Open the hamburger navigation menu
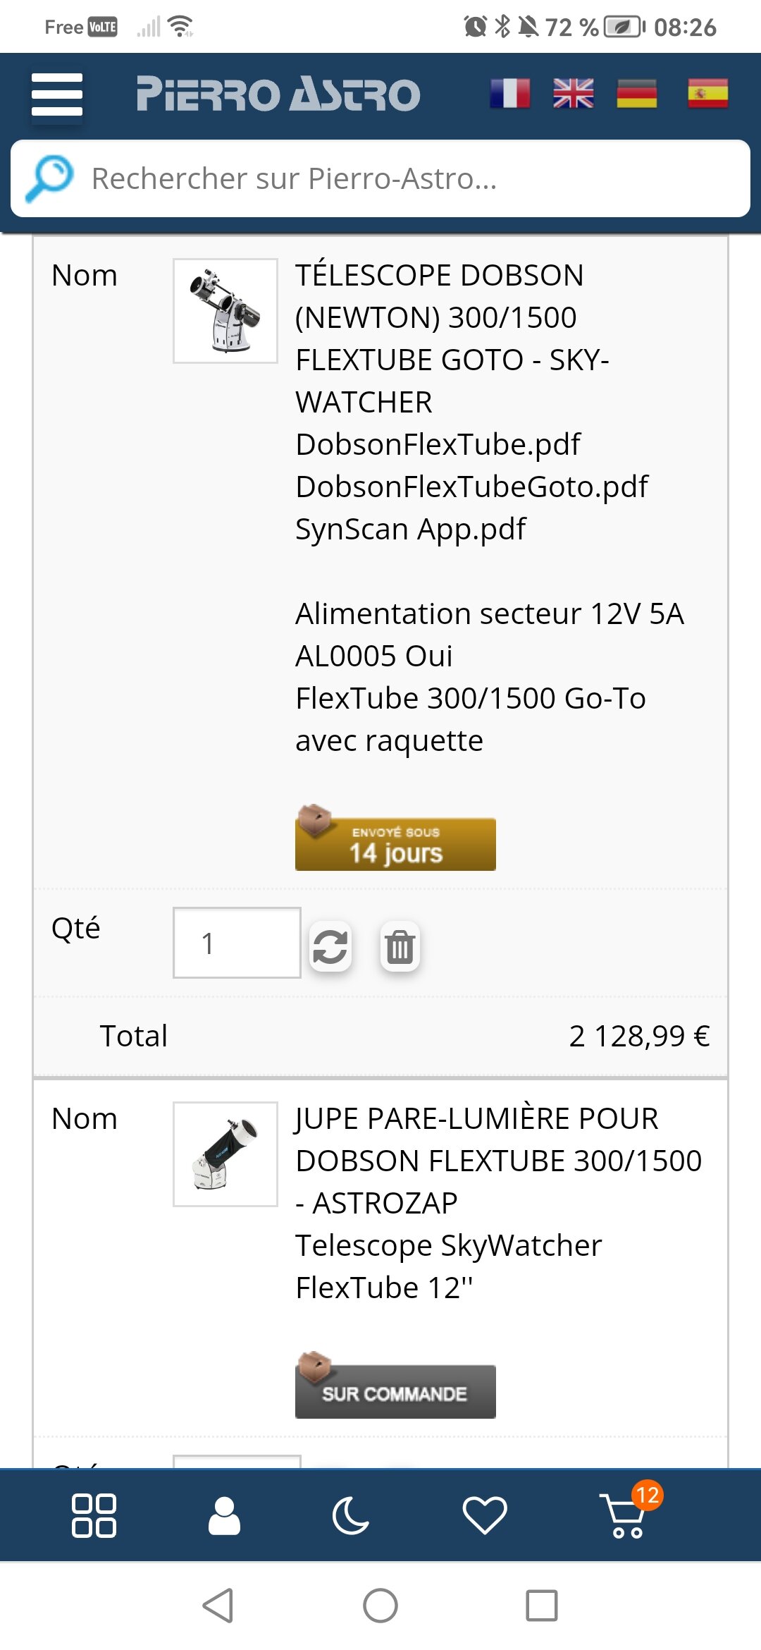This screenshot has height=1650, width=761. (x=57, y=94)
